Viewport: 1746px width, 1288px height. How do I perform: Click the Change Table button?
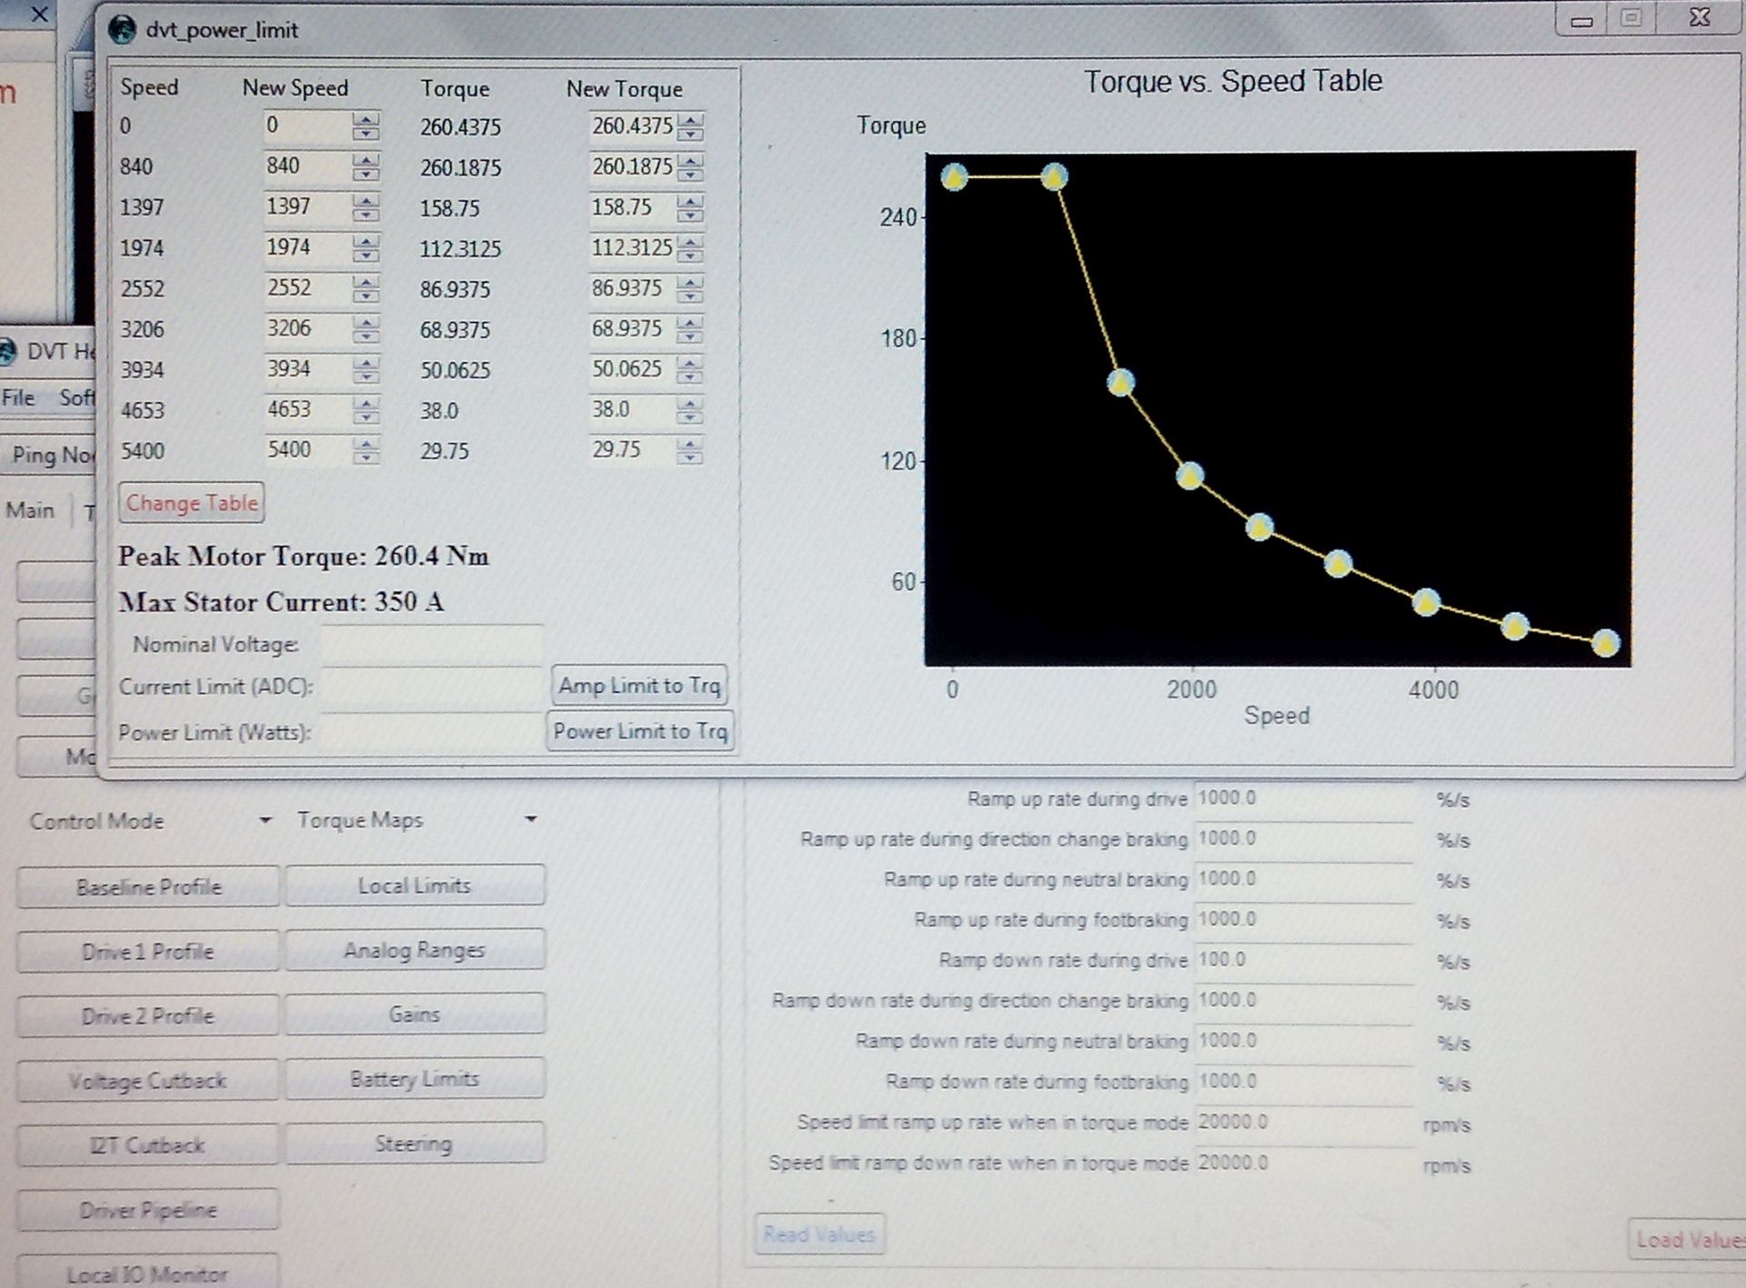tap(191, 503)
